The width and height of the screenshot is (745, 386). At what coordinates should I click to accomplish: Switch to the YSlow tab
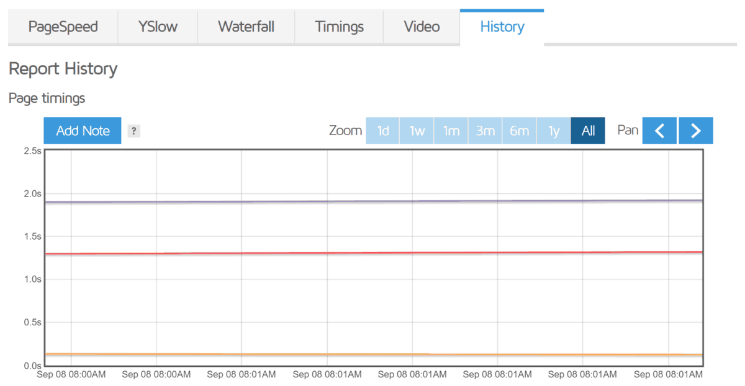[x=158, y=27]
